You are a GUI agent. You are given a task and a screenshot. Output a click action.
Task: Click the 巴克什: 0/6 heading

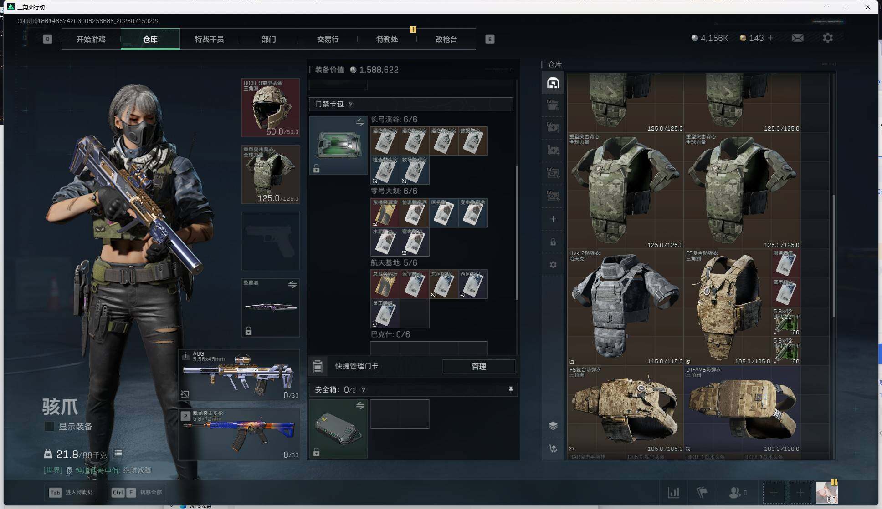pos(390,334)
